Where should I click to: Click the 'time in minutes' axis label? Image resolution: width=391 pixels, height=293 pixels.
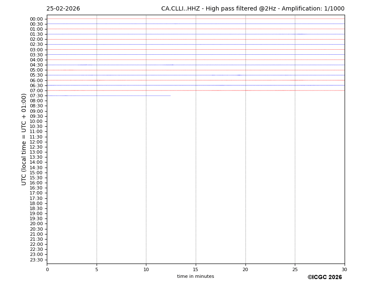tap(195, 277)
